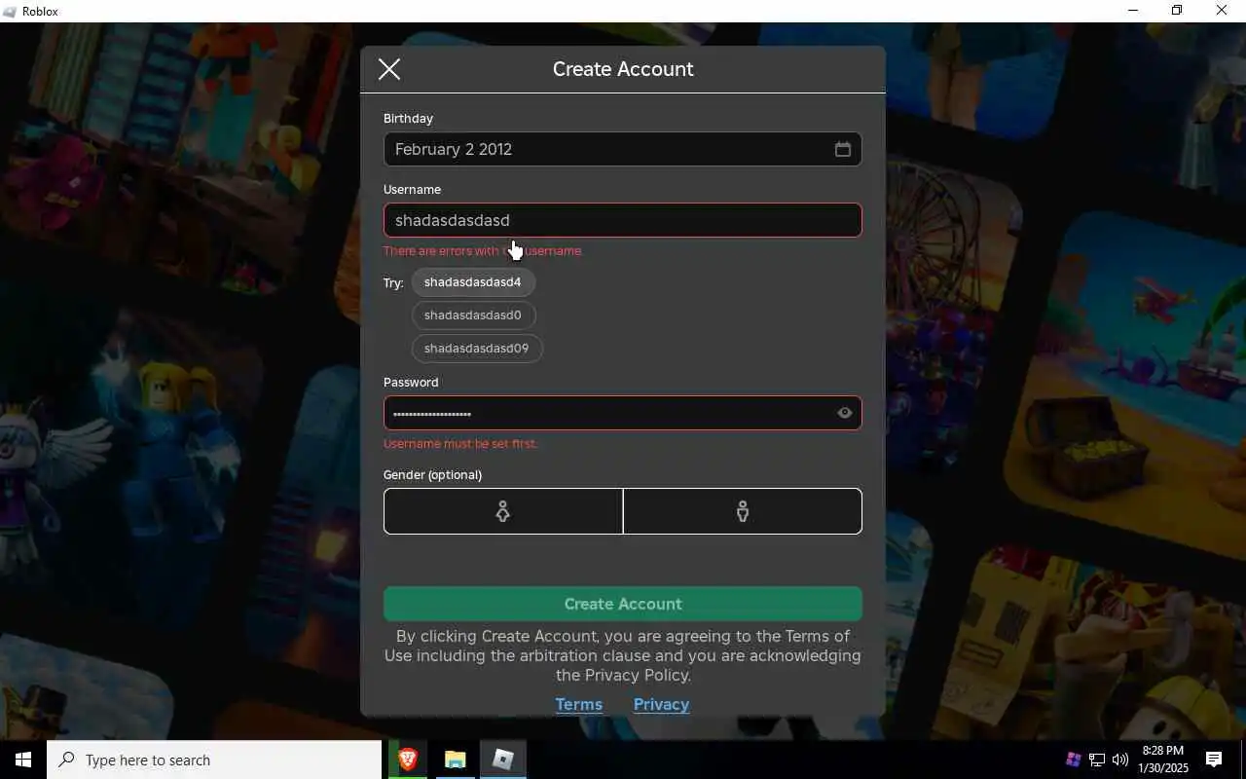Screen dimensions: 1246x779
Task: Select the female gender option
Action: pos(503,511)
